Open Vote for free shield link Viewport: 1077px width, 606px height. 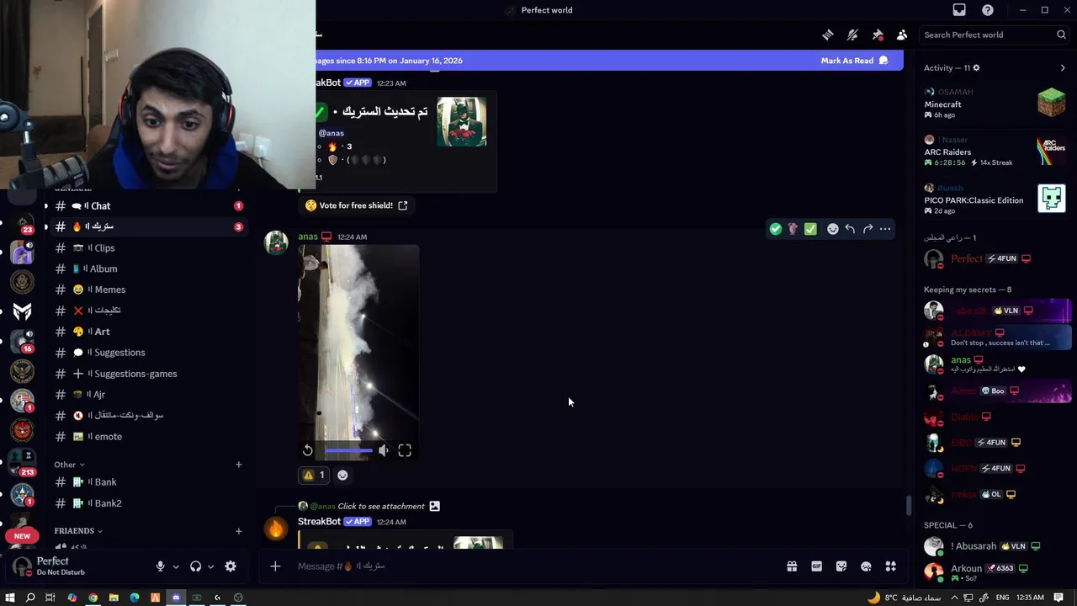356,205
